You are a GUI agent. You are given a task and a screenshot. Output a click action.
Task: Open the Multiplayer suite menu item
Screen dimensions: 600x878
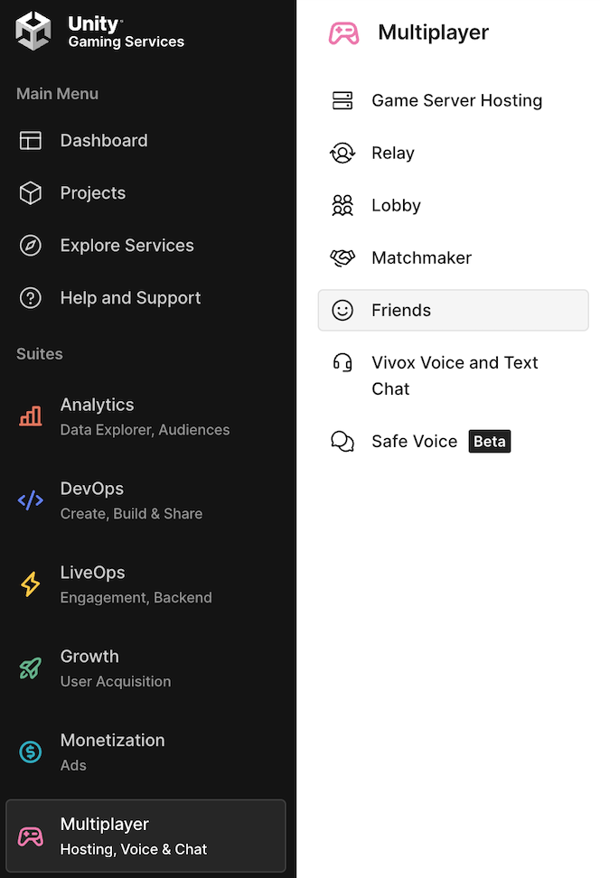(x=145, y=836)
